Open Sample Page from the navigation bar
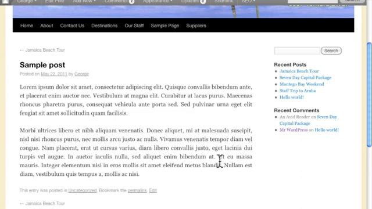The width and height of the screenshot is (372, 209). (x=165, y=26)
